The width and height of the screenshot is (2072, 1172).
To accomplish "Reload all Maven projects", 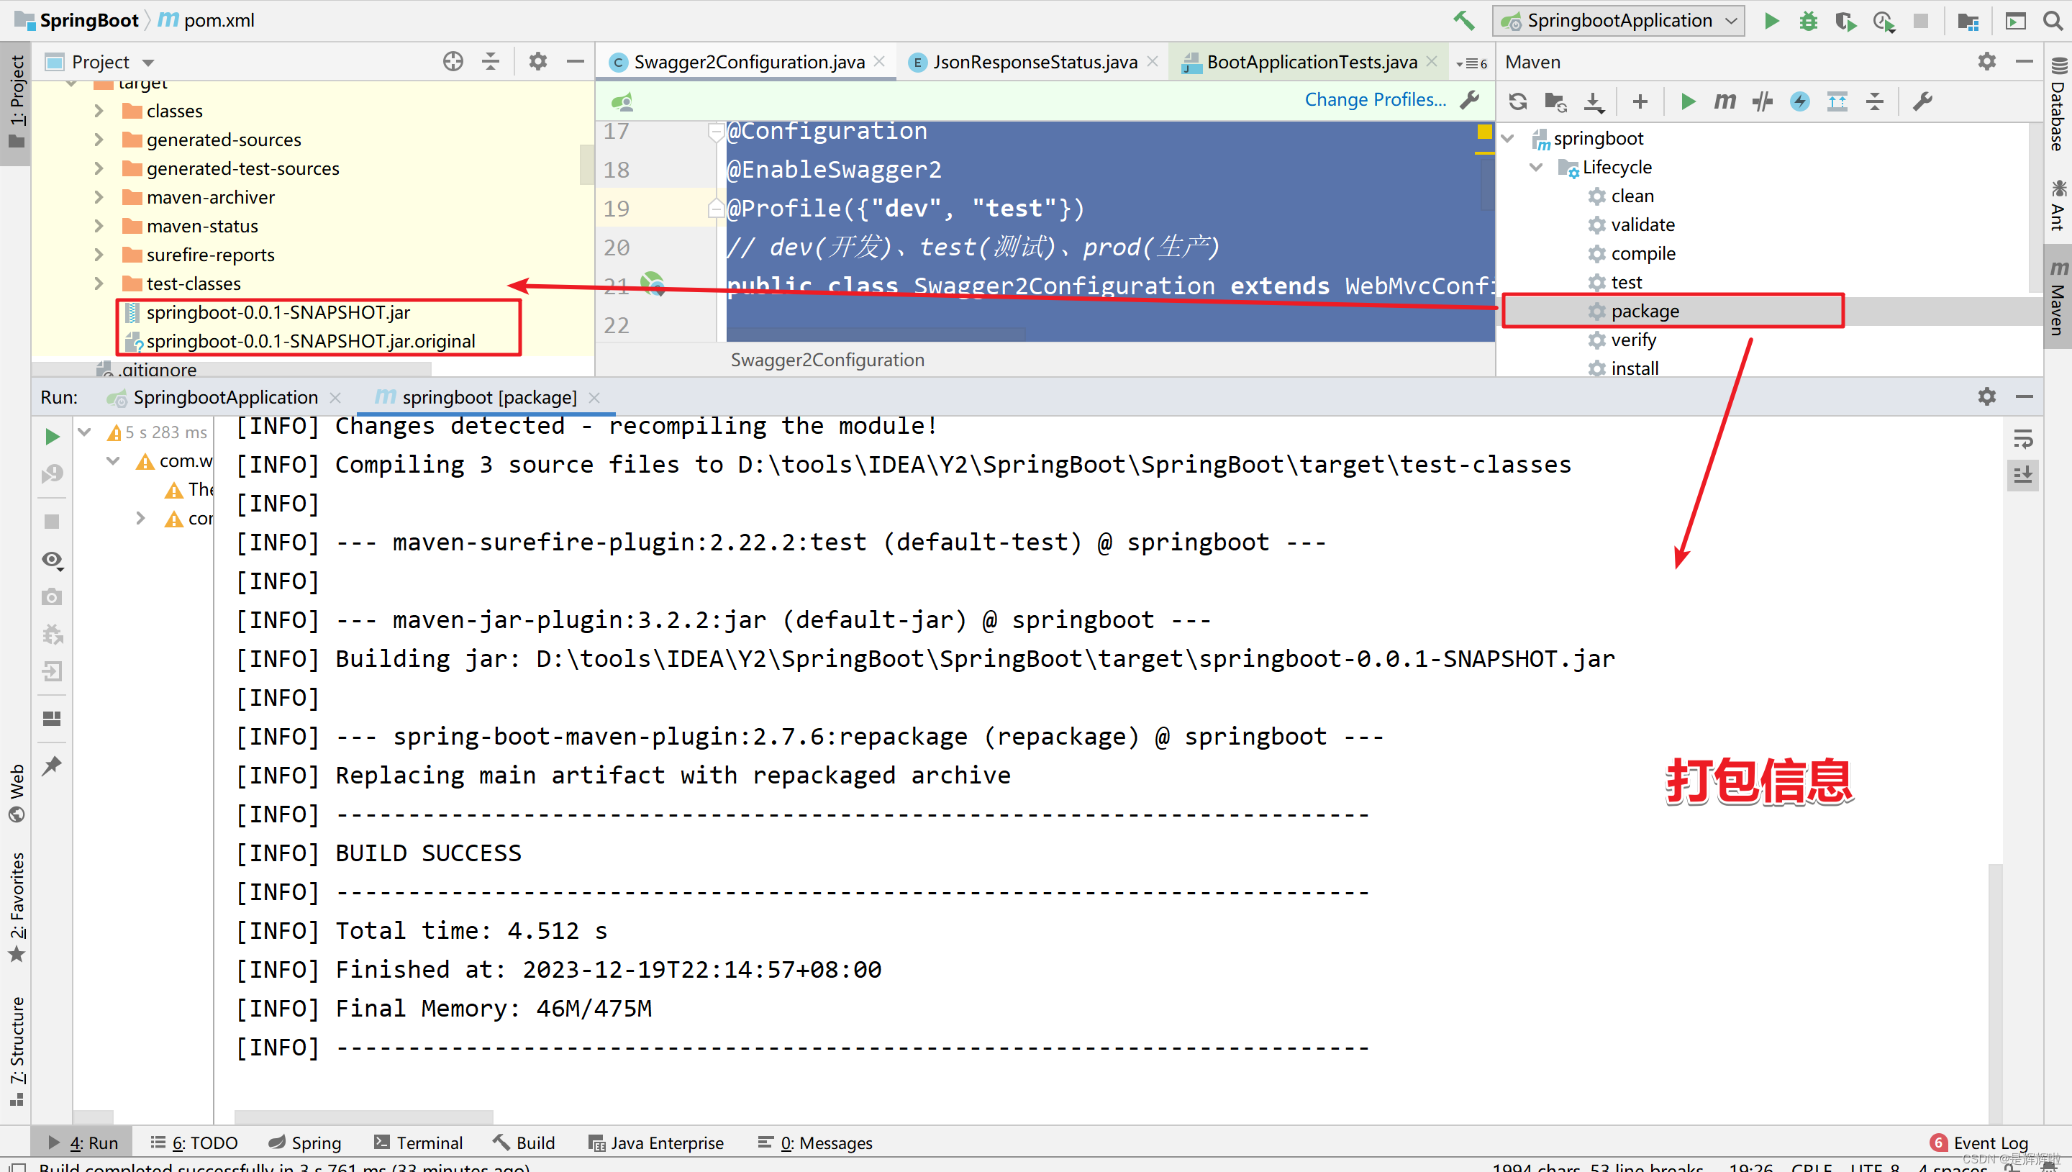I will point(1517,101).
